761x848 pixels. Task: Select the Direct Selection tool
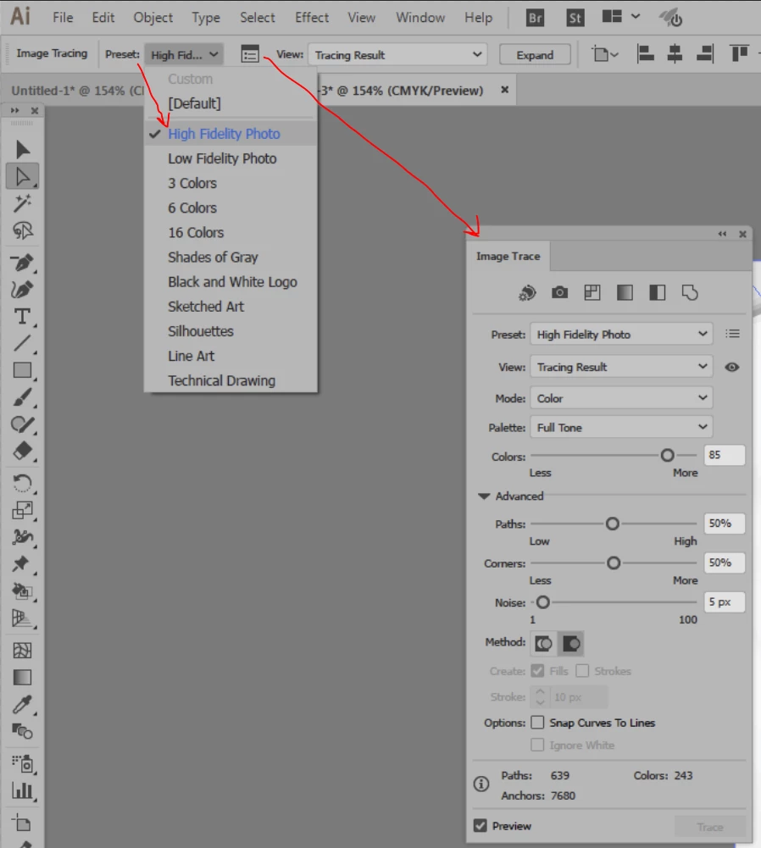[22, 176]
